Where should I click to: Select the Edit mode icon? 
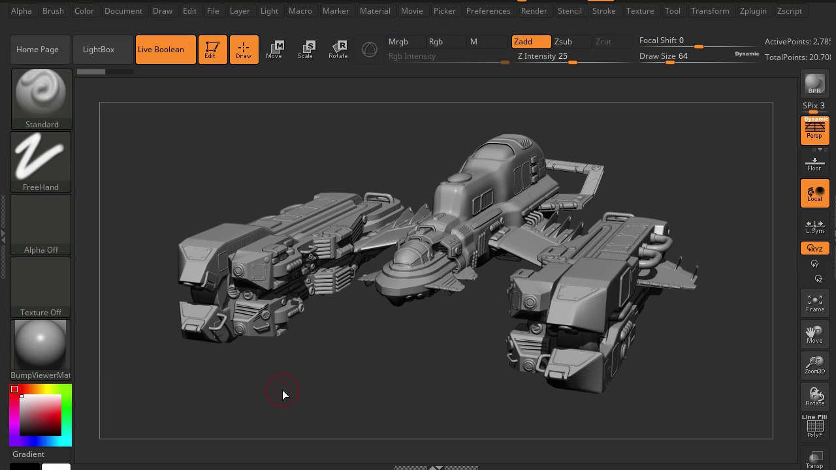pos(212,49)
